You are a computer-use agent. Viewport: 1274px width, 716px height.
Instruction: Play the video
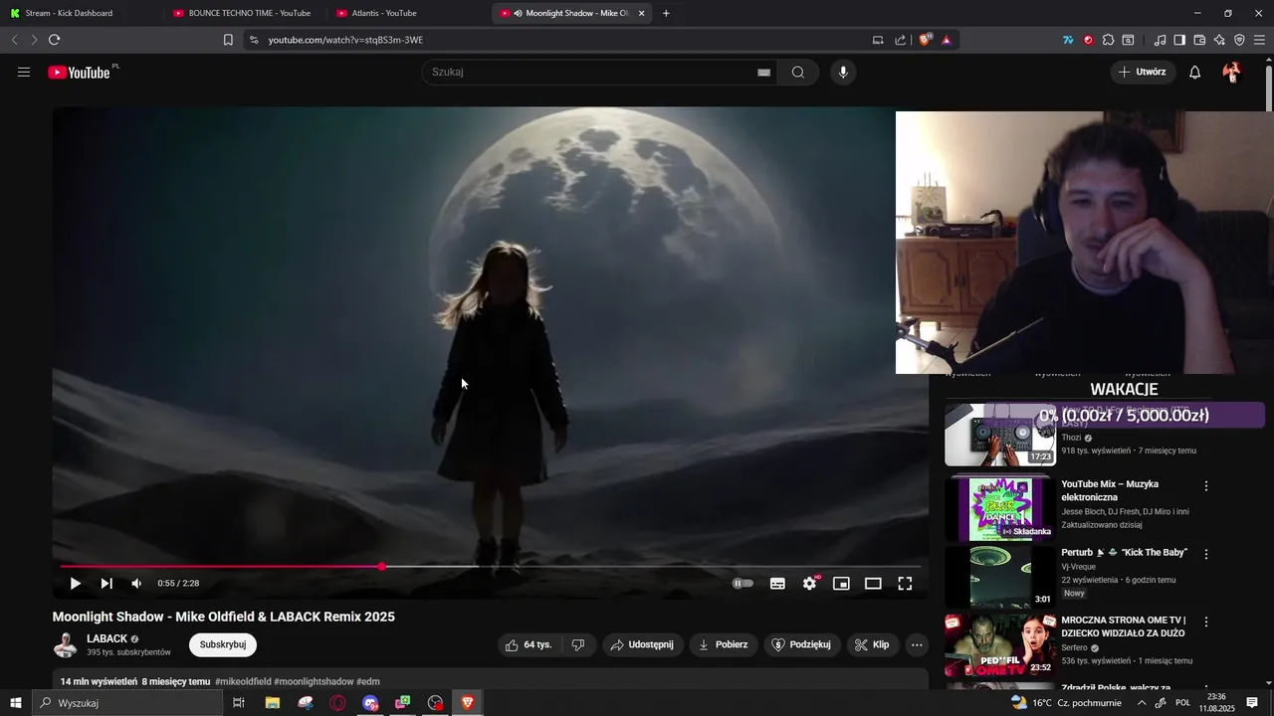click(x=75, y=584)
